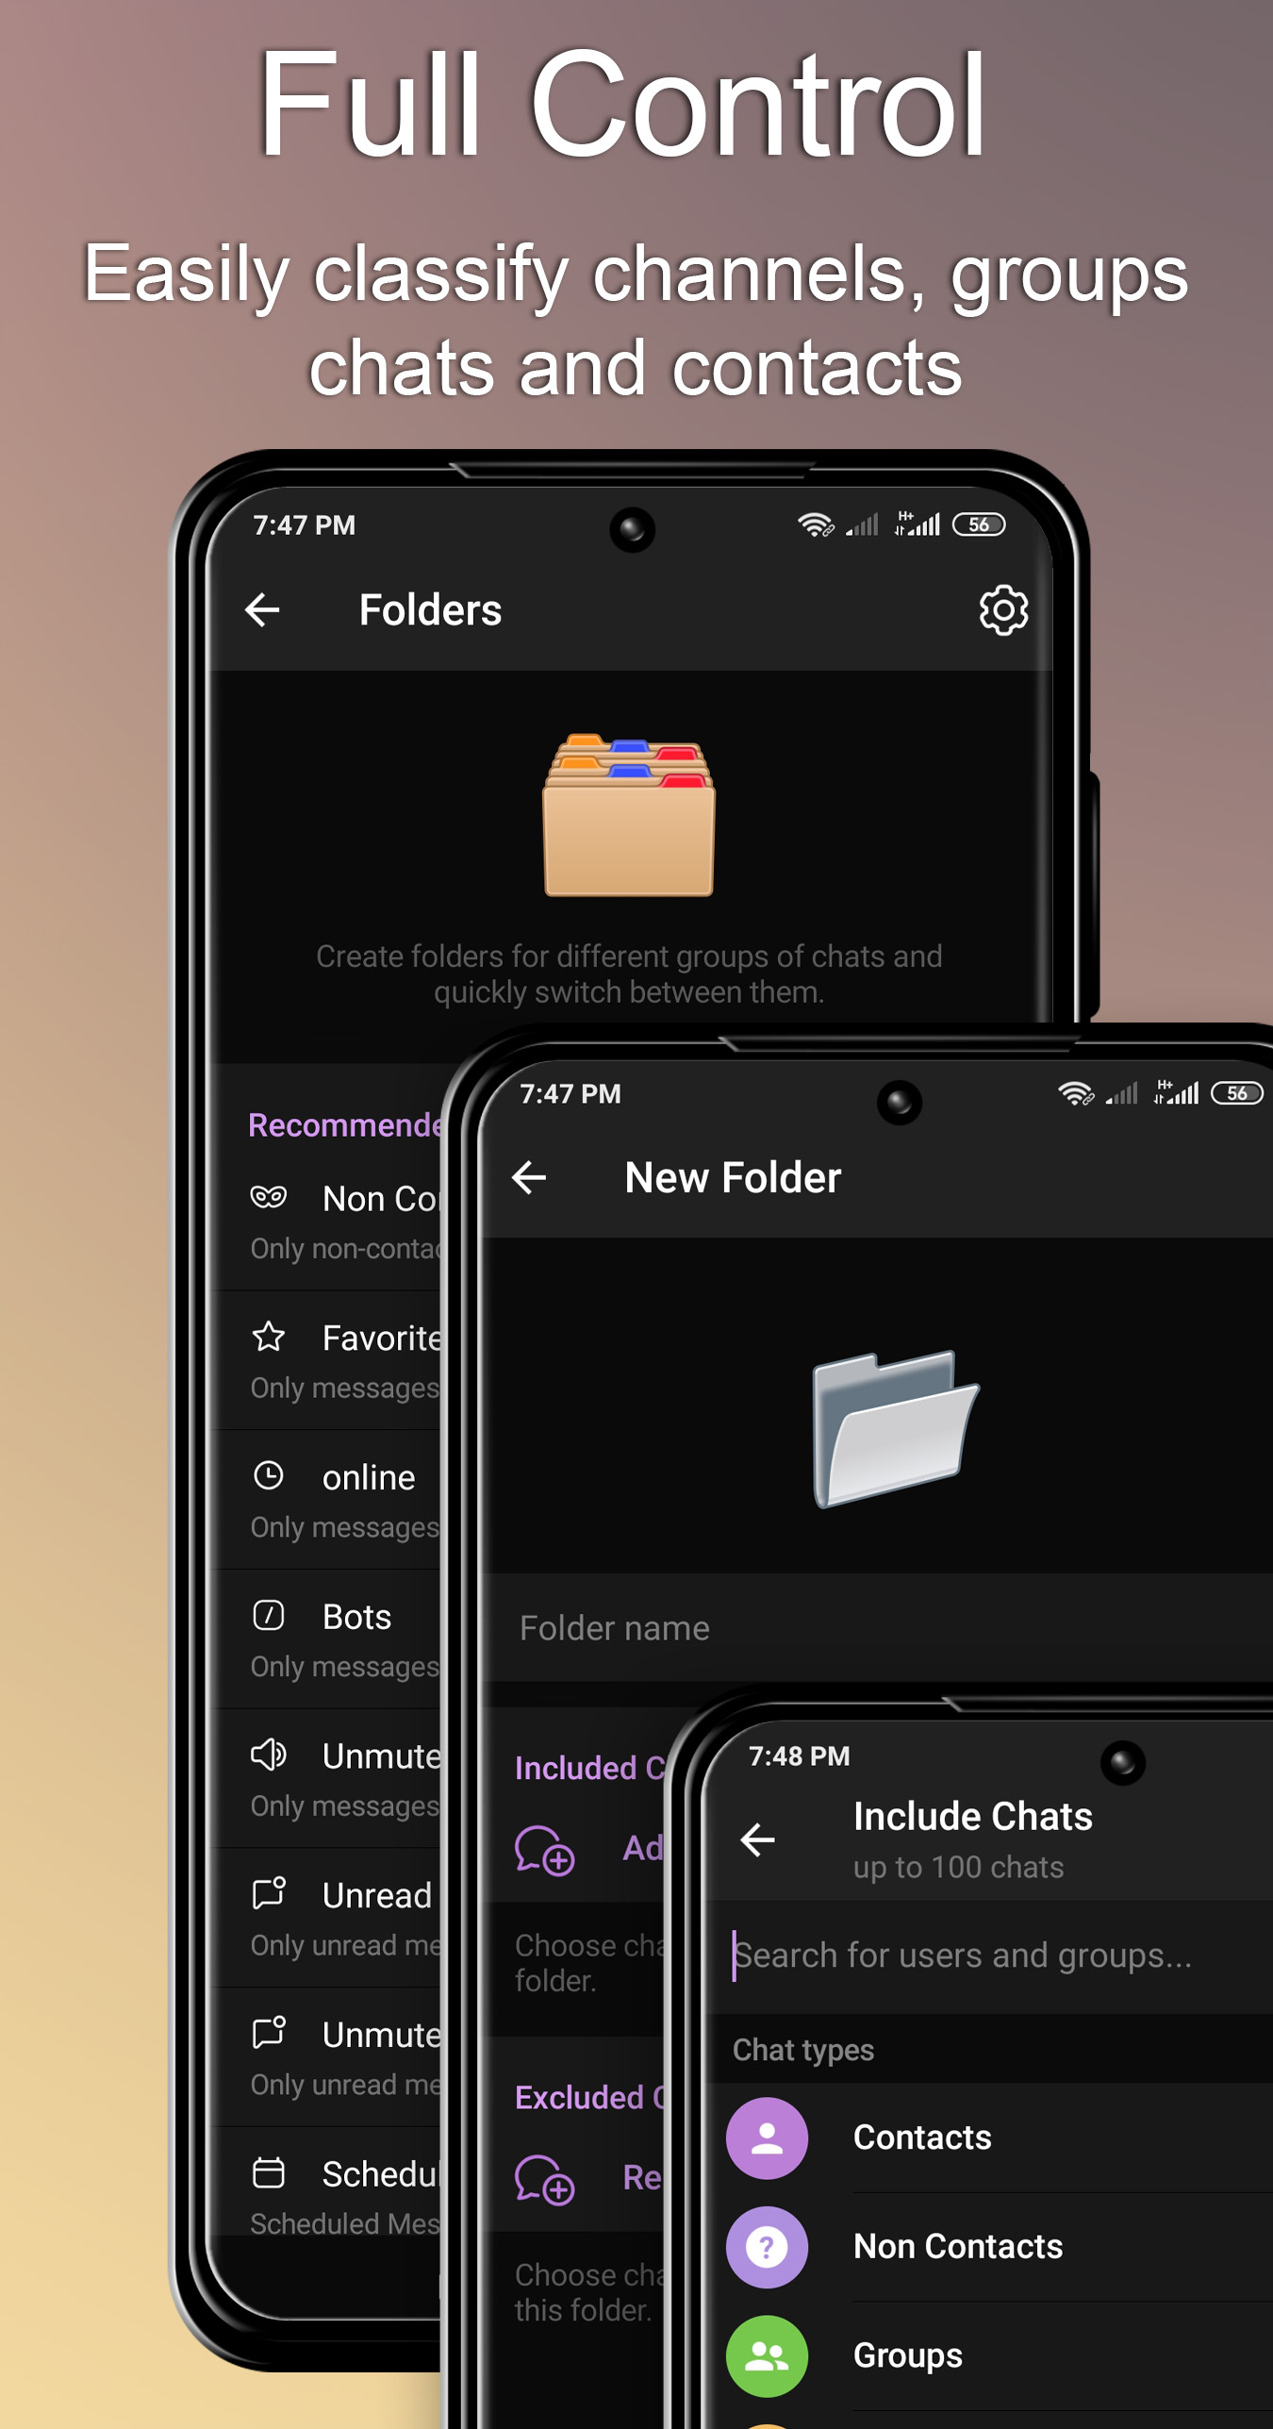Focus the Folder name field
This screenshot has width=1273, height=2429.
click(x=877, y=1628)
